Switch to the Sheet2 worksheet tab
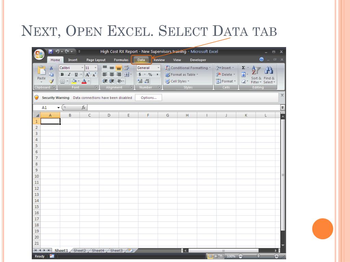 80,250
